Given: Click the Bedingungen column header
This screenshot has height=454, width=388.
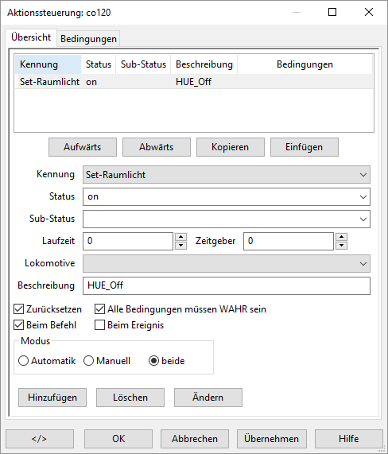Looking at the screenshot, I should 305,64.
